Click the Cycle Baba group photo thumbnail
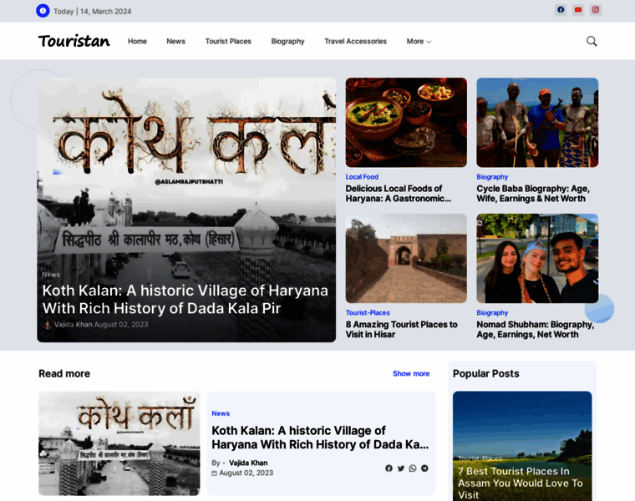Screen dimensions: 635x501 537,122
